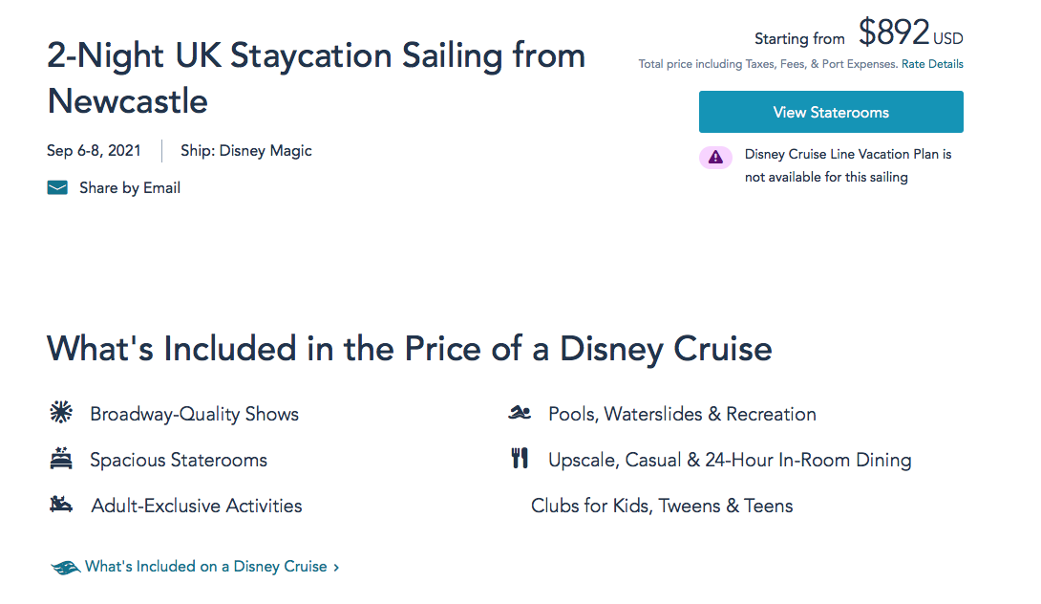Click the Share by Email link
The height and width of the screenshot is (604, 1041).
[130, 188]
